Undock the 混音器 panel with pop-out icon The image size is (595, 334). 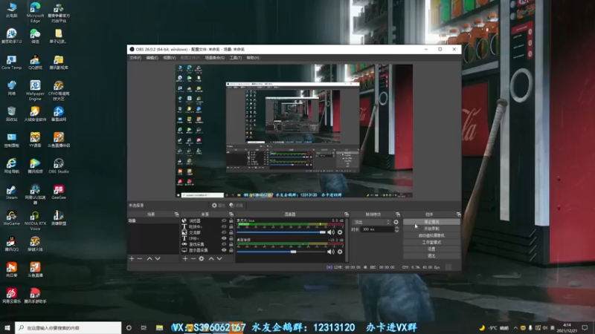tap(347, 215)
